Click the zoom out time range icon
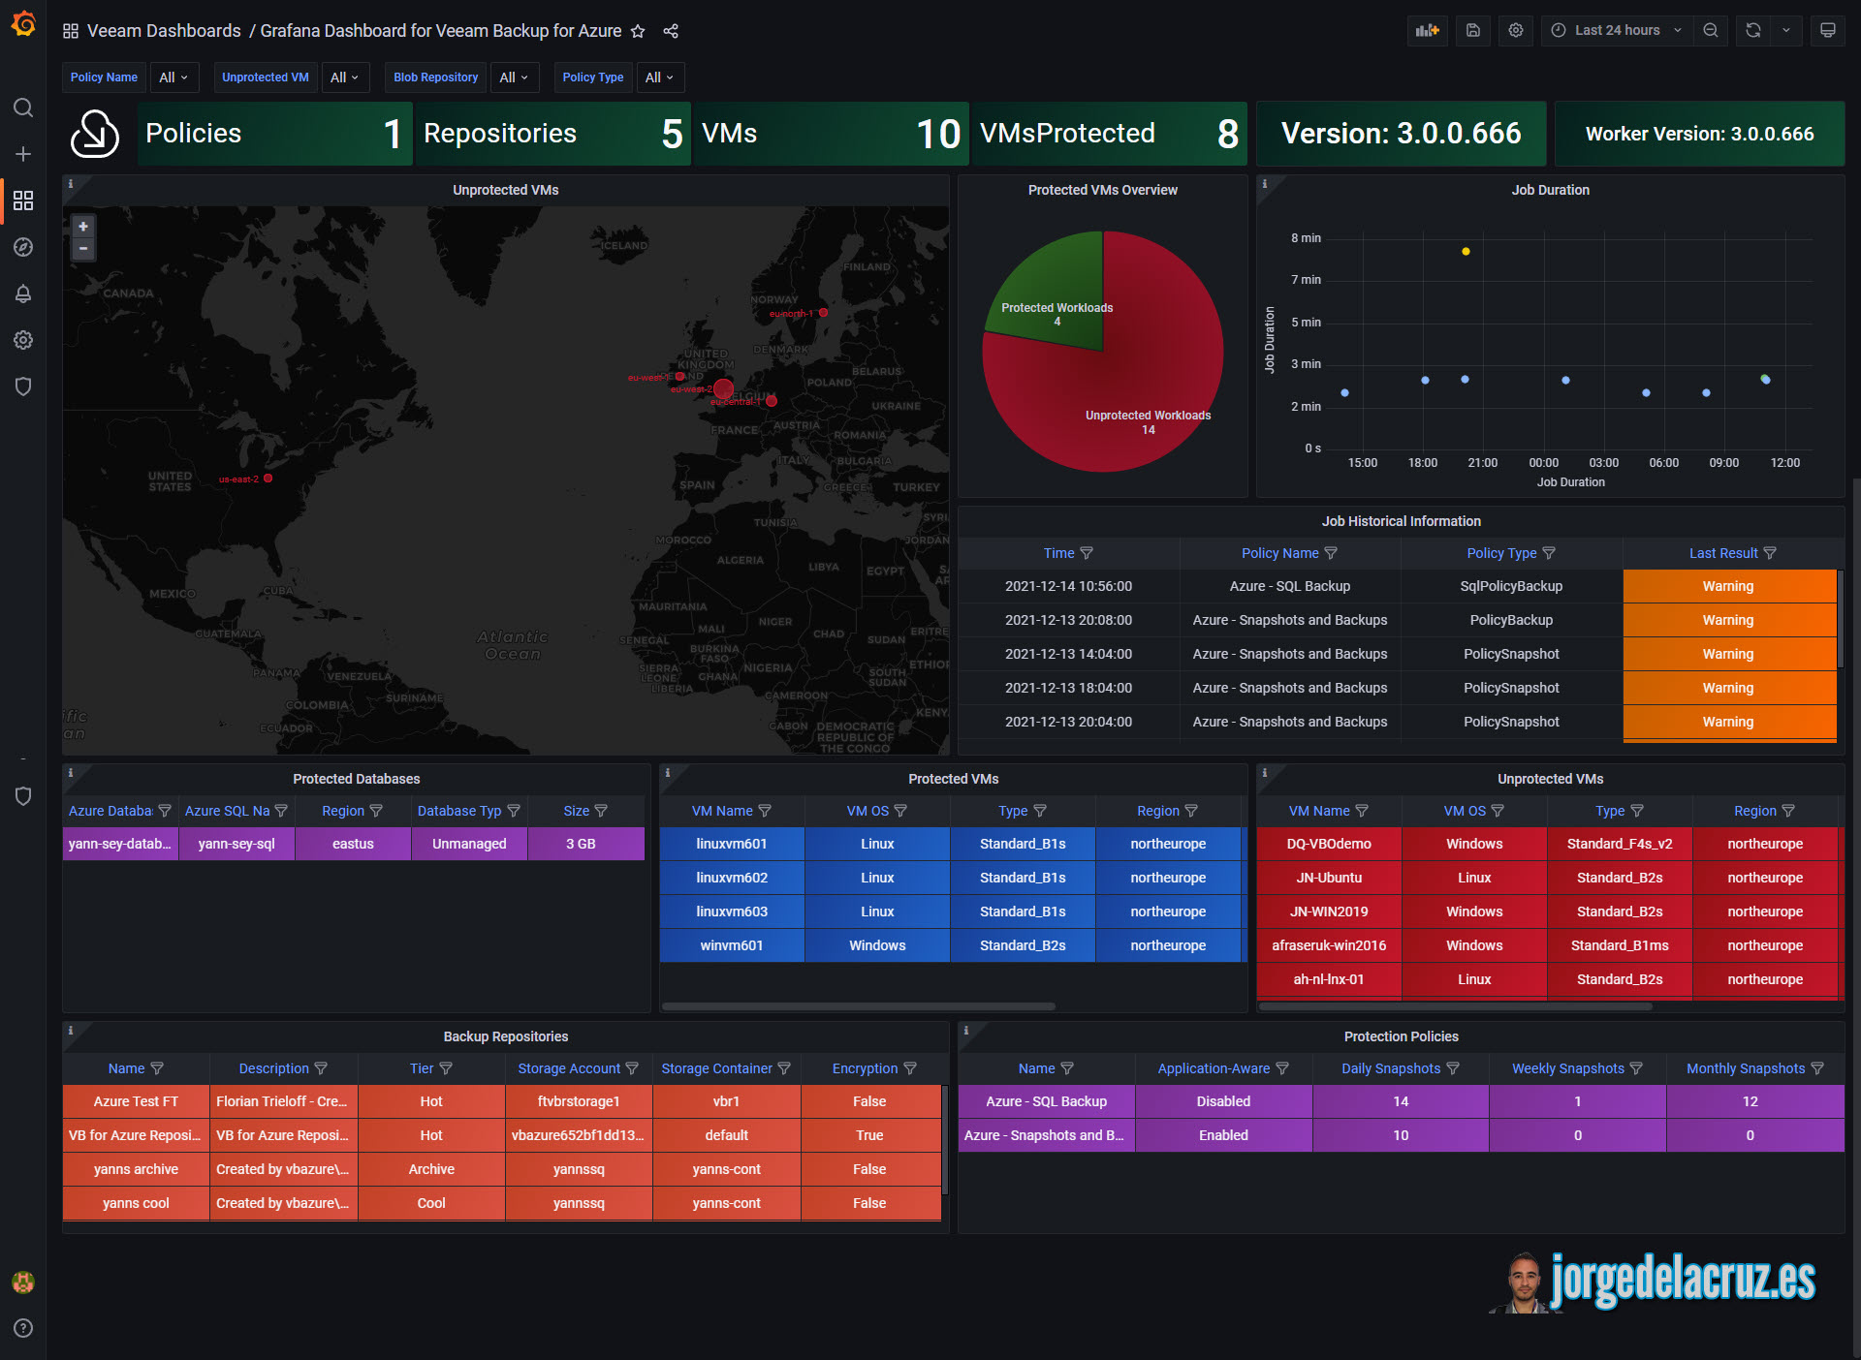1861x1360 pixels. [x=1711, y=30]
